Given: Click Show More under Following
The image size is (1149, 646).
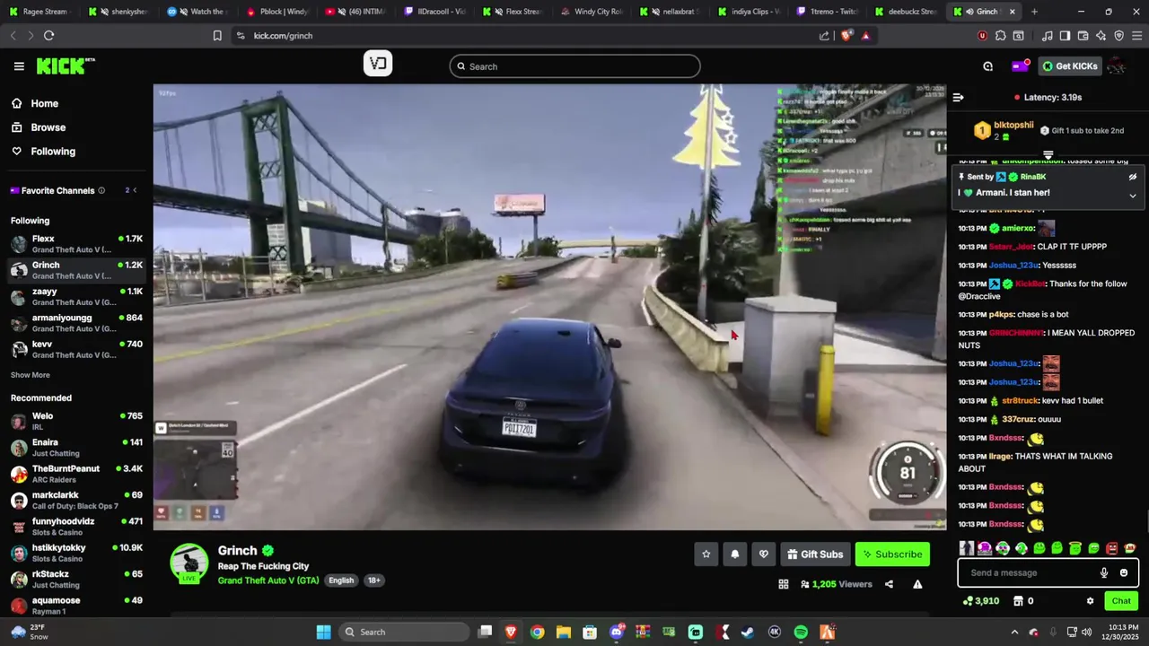Looking at the screenshot, I should click(x=31, y=375).
